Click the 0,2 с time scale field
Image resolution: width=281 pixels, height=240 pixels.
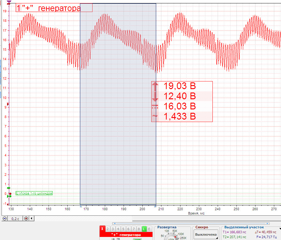(x=15, y=219)
